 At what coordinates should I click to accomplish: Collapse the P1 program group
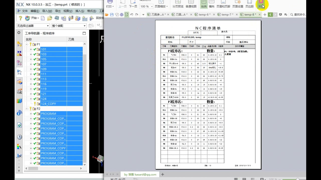(27, 44)
